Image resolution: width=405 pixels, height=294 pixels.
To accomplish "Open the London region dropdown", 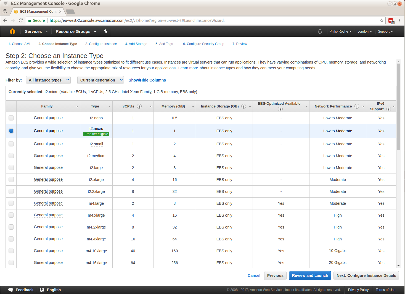I will coord(364,32).
